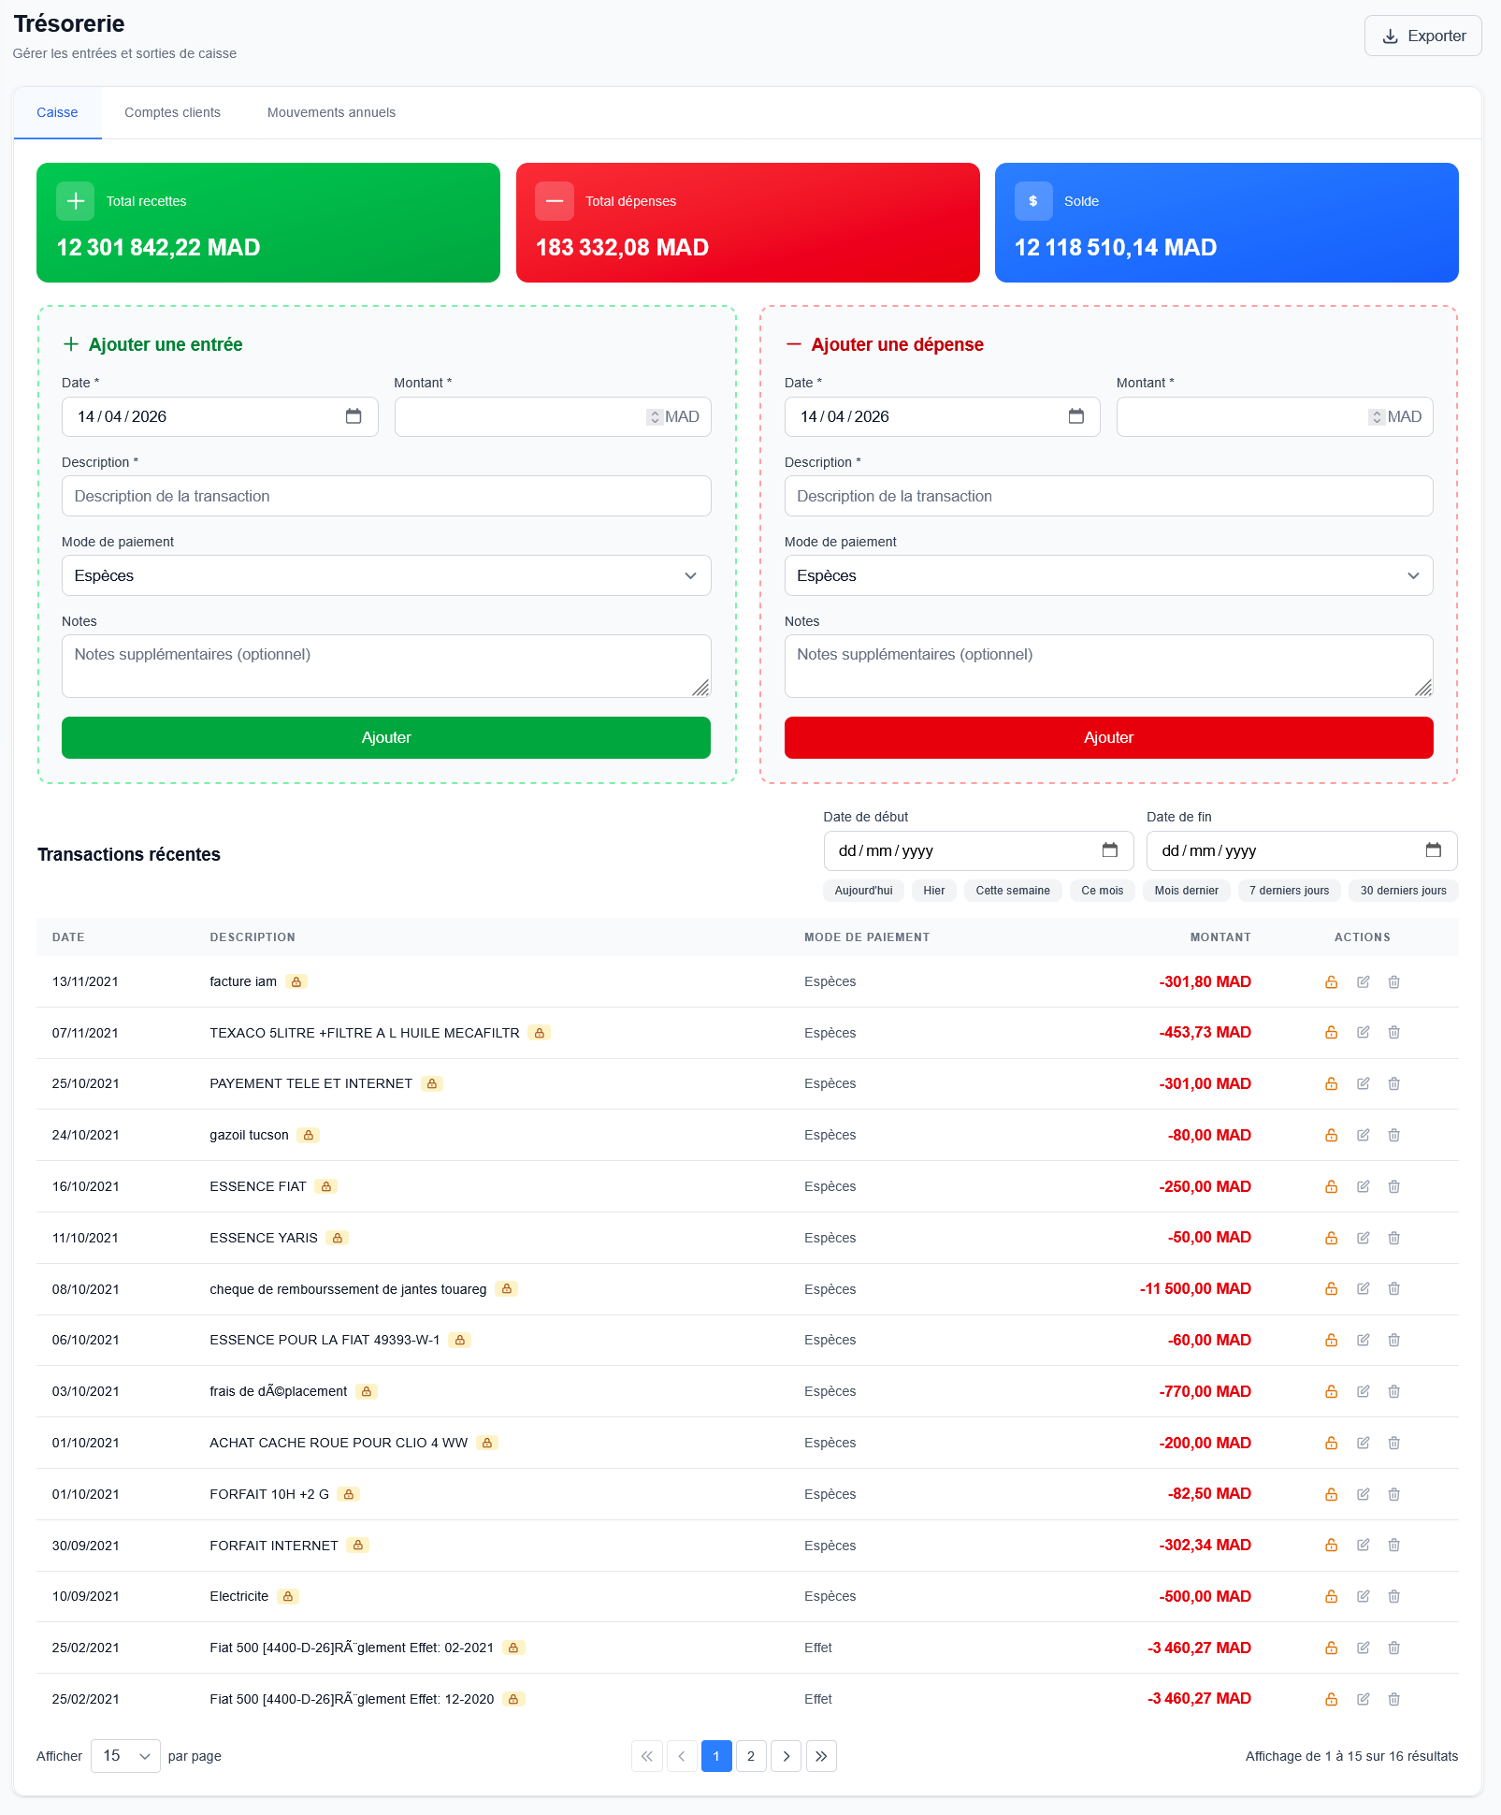Edit the FORFAIT INTERNET transaction
Viewport: 1501px width, 1815px height.
1363,1545
